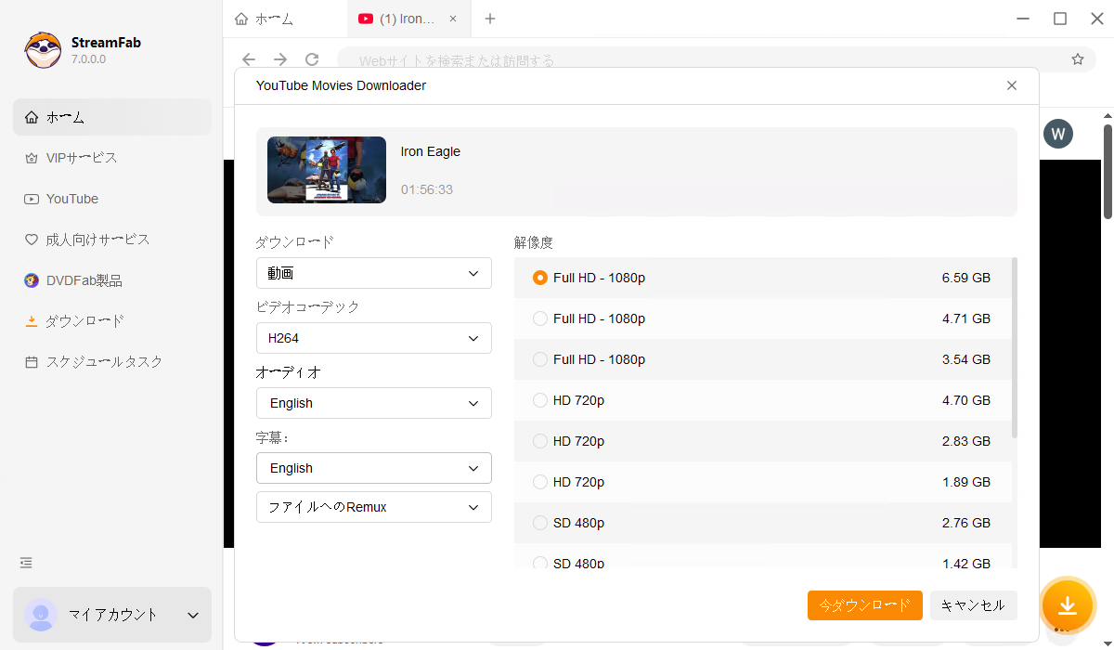Image resolution: width=1114 pixels, height=650 pixels.
Task: Expand the オーディオ English dropdown
Action: pos(373,403)
